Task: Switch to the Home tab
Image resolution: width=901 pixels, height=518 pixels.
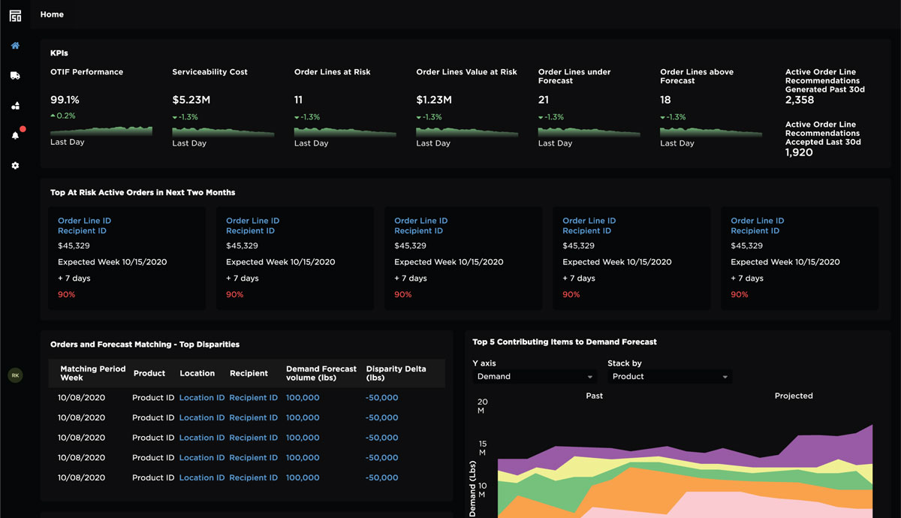Action: (51, 14)
